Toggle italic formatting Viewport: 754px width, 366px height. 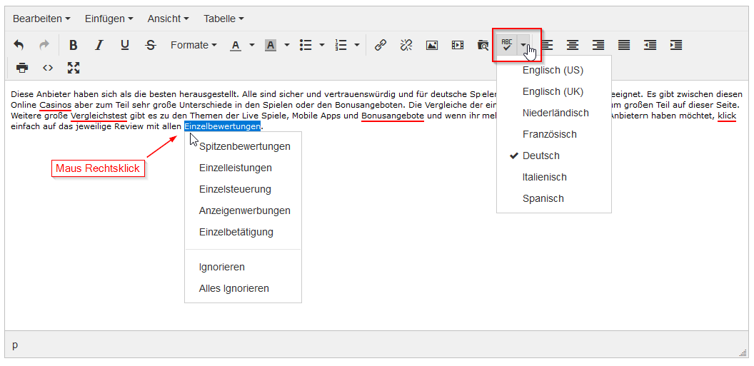[x=99, y=45]
